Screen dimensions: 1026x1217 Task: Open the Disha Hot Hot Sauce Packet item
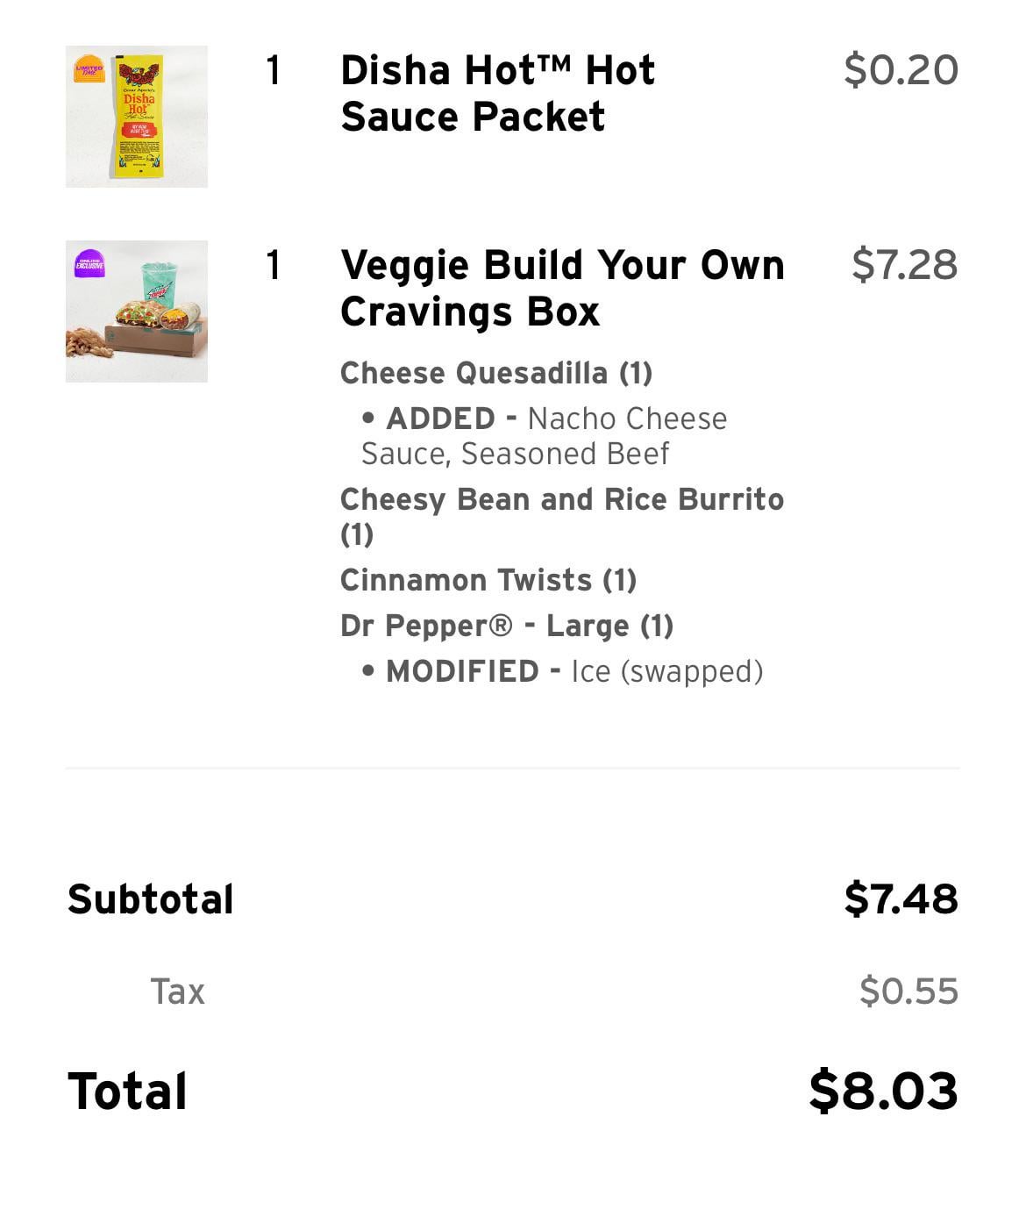coord(497,93)
